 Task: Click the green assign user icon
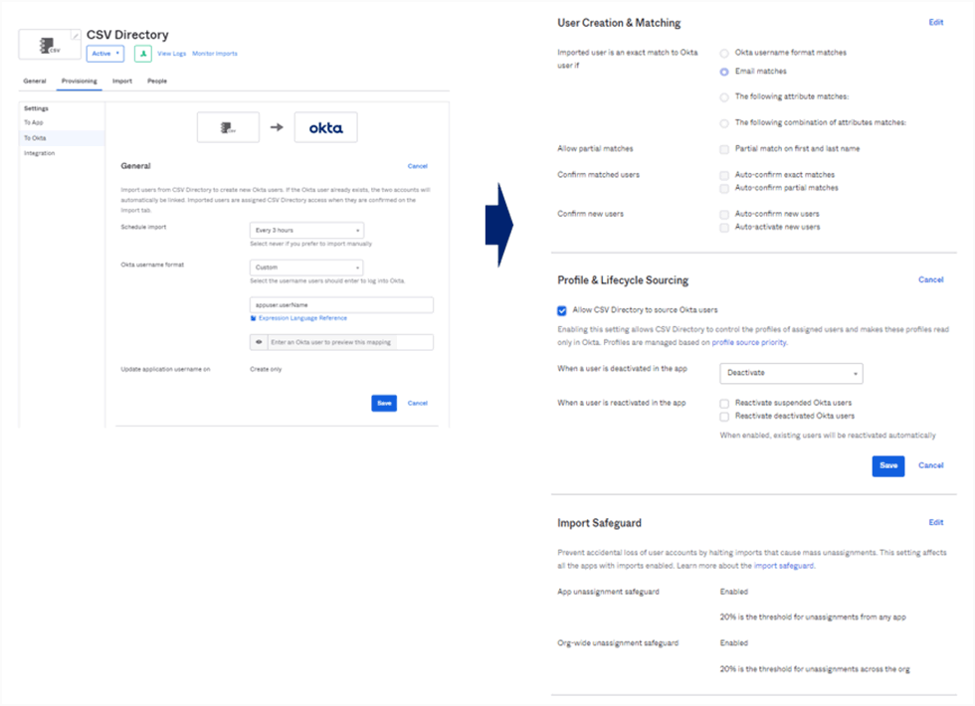click(x=142, y=54)
